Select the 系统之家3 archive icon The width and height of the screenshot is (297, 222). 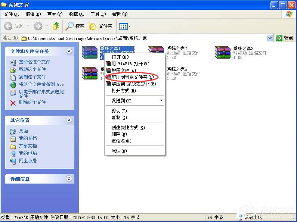tap(223, 53)
